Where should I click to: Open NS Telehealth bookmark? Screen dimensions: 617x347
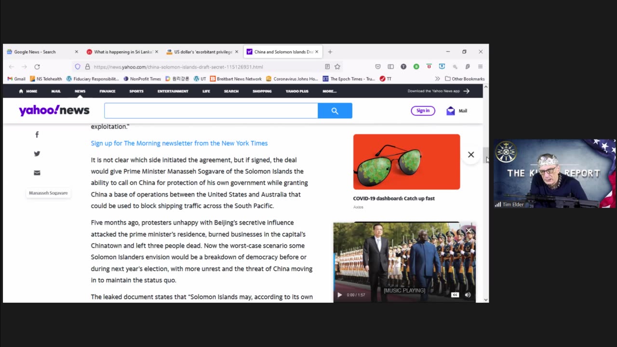(x=46, y=79)
